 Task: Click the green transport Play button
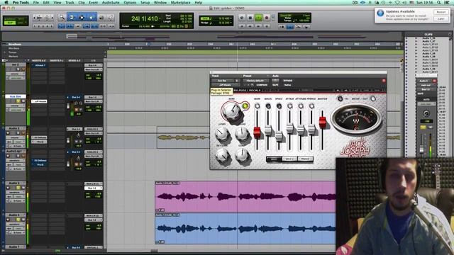258,18
